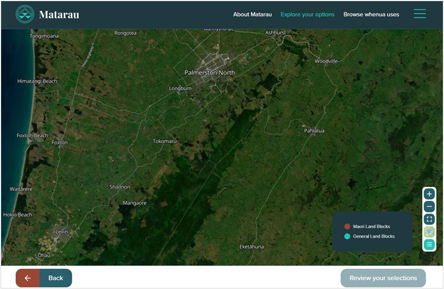
Task: Click the Himatangi Beach map label
Action: pyautogui.click(x=37, y=82)
